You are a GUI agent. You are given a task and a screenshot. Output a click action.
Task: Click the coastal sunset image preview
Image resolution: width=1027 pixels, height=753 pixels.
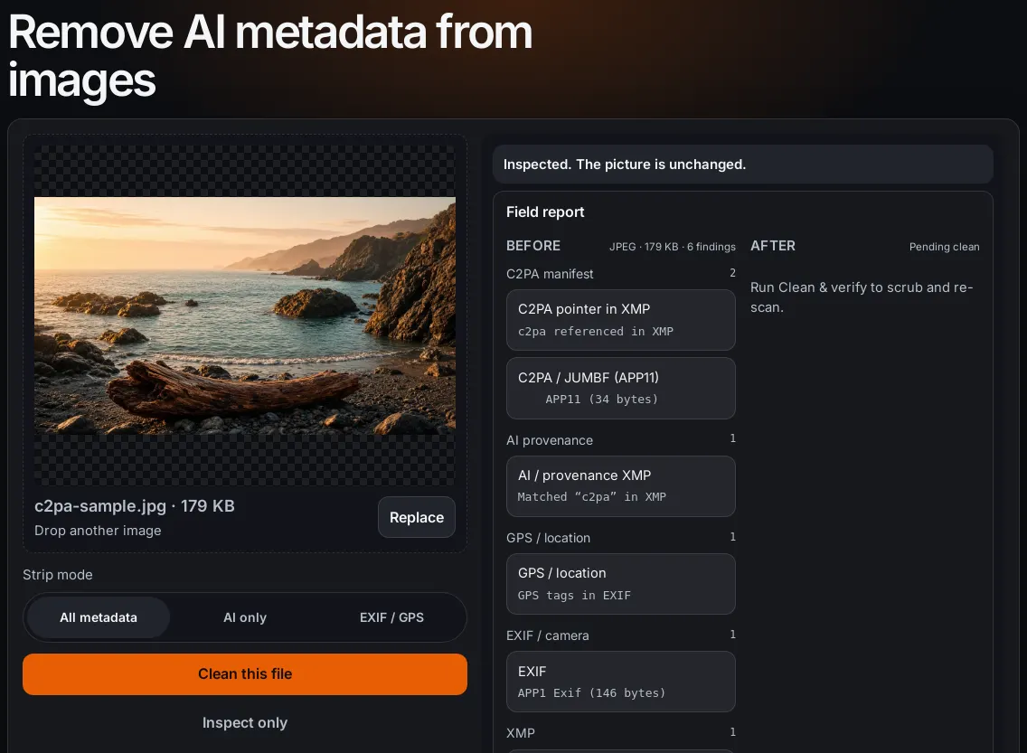[245, 315]
